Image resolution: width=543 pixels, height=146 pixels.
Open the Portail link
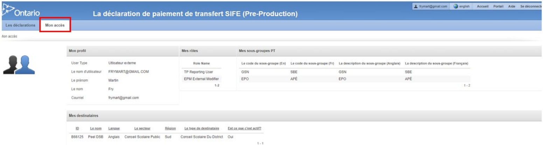click(498, 7)
